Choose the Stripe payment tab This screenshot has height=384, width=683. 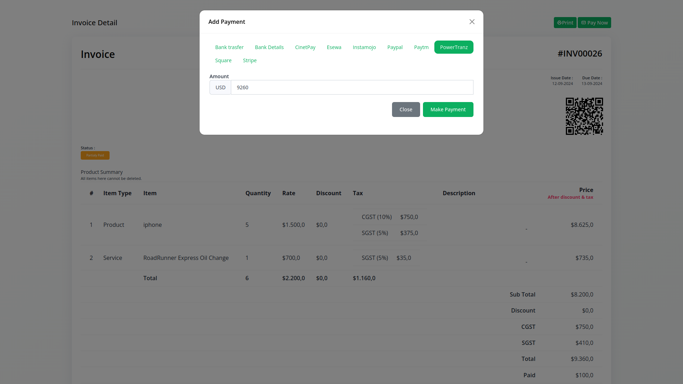point(249,60)
